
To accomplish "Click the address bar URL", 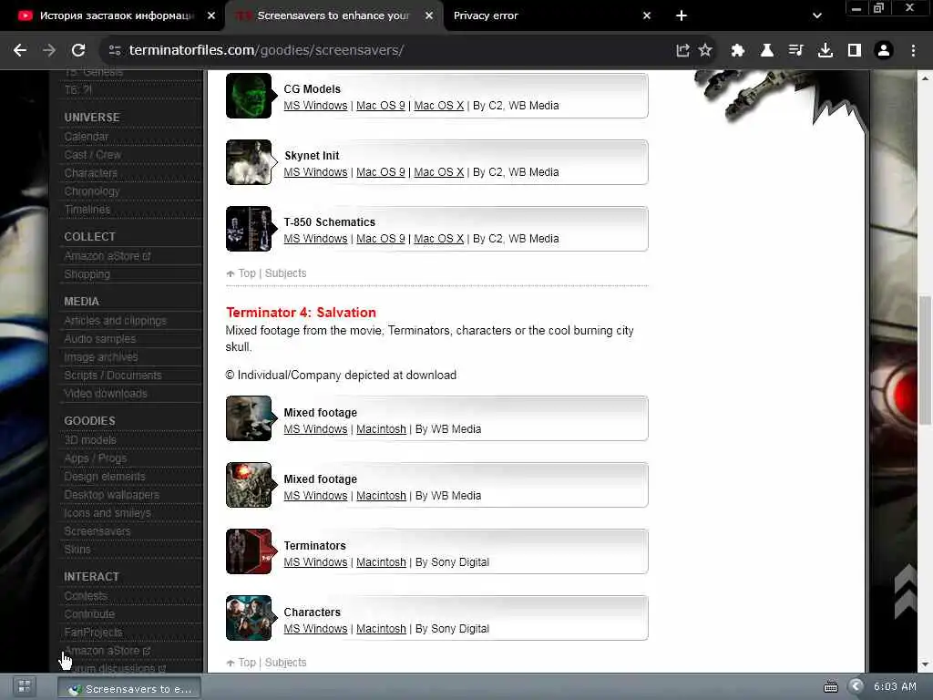I will coord(267,51).
